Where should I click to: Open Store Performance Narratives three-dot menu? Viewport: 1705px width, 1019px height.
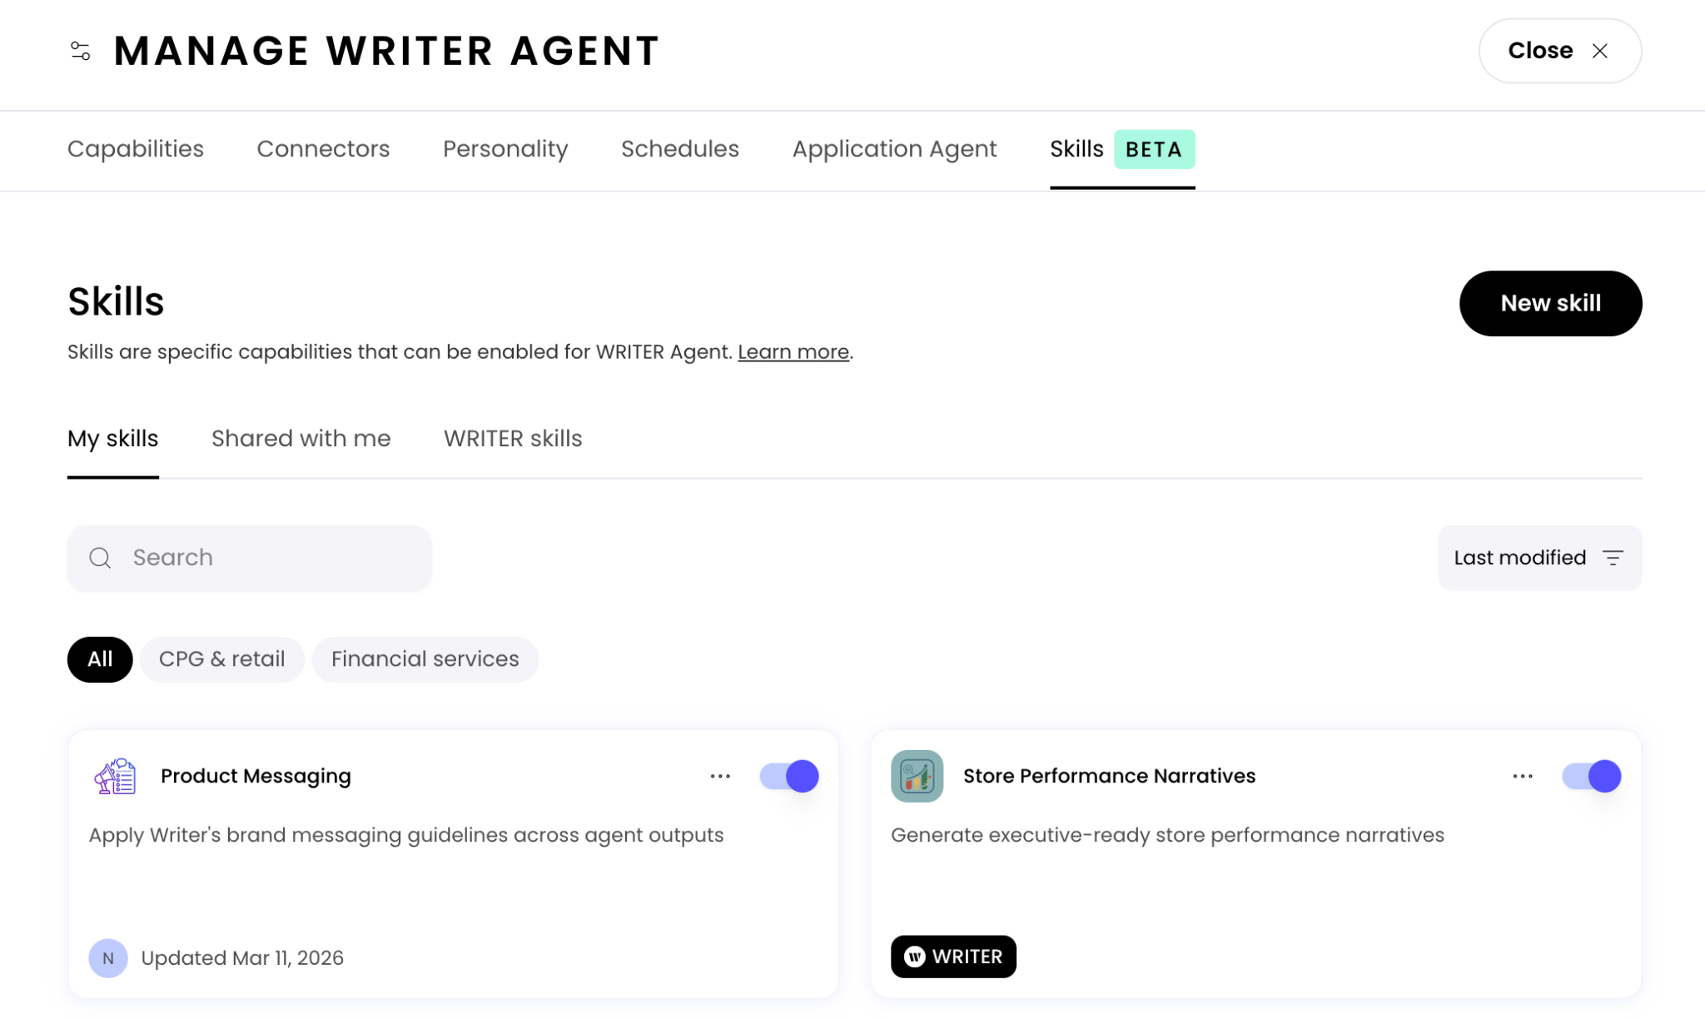click(1523, 776)
